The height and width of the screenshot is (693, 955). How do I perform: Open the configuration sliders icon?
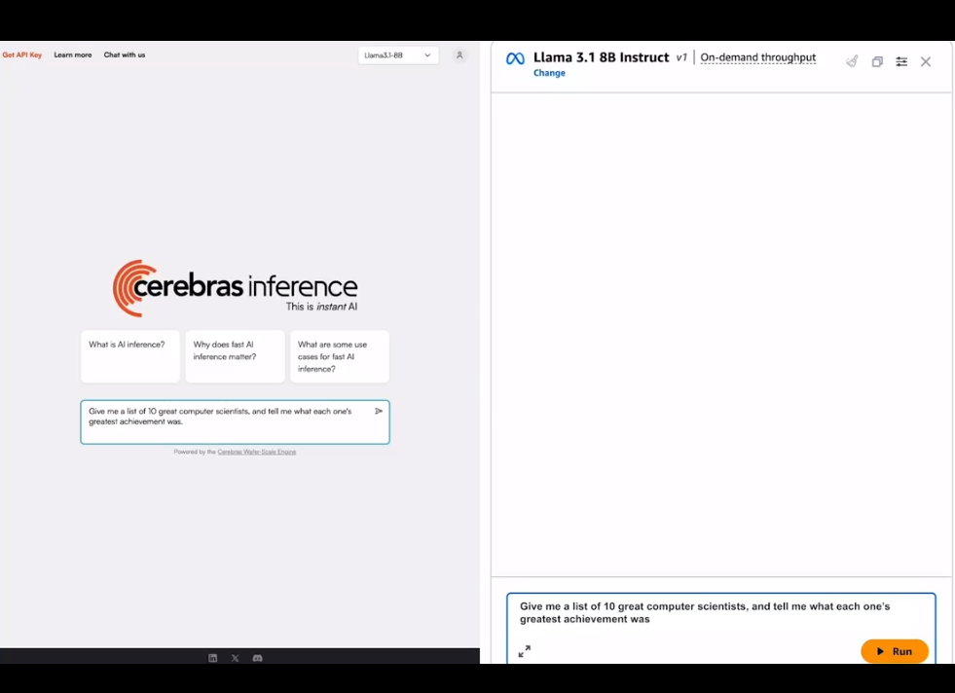pyautogui.click(x=901, y=61)
